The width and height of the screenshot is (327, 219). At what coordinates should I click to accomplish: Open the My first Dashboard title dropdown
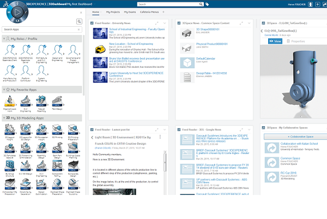[x=94, y=4]
